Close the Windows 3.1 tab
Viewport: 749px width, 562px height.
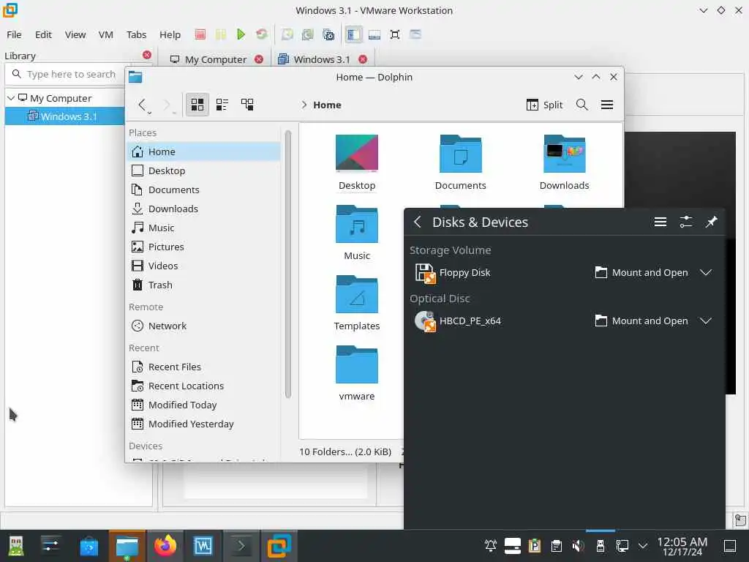(363, 59)
